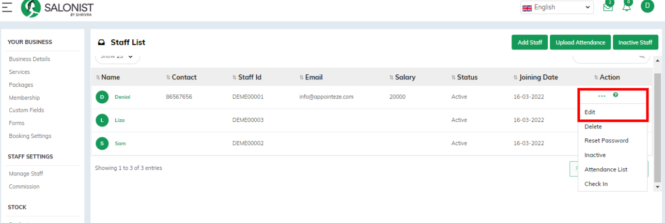This screenshot has width=665, height=223.
Task: Click the three-dot action icon for Denial
Action: (x=601, y=96)
